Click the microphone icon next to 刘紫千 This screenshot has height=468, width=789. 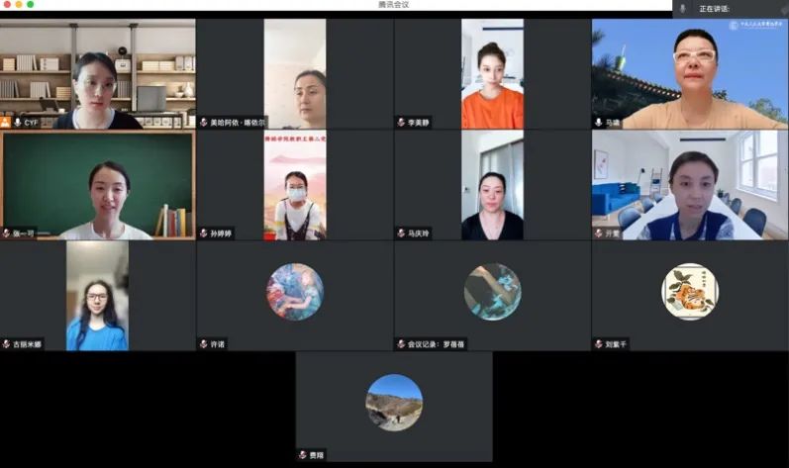[x=598, y=344]
